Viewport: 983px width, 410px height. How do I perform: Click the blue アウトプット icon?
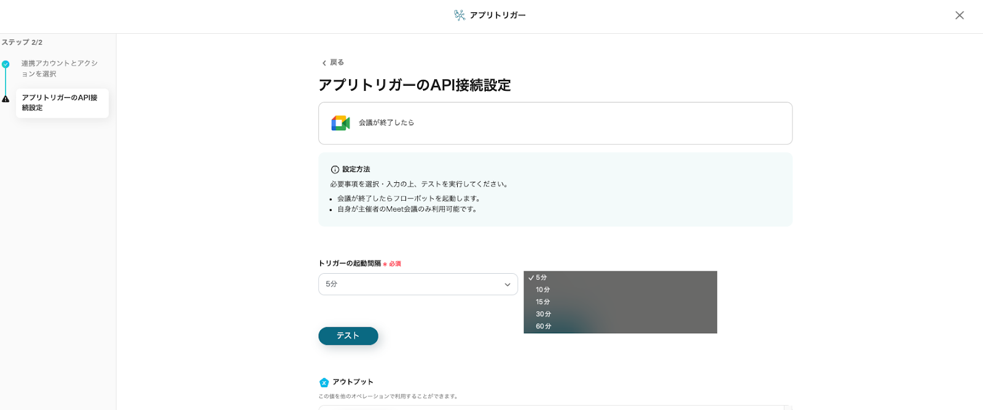[324, 382]
